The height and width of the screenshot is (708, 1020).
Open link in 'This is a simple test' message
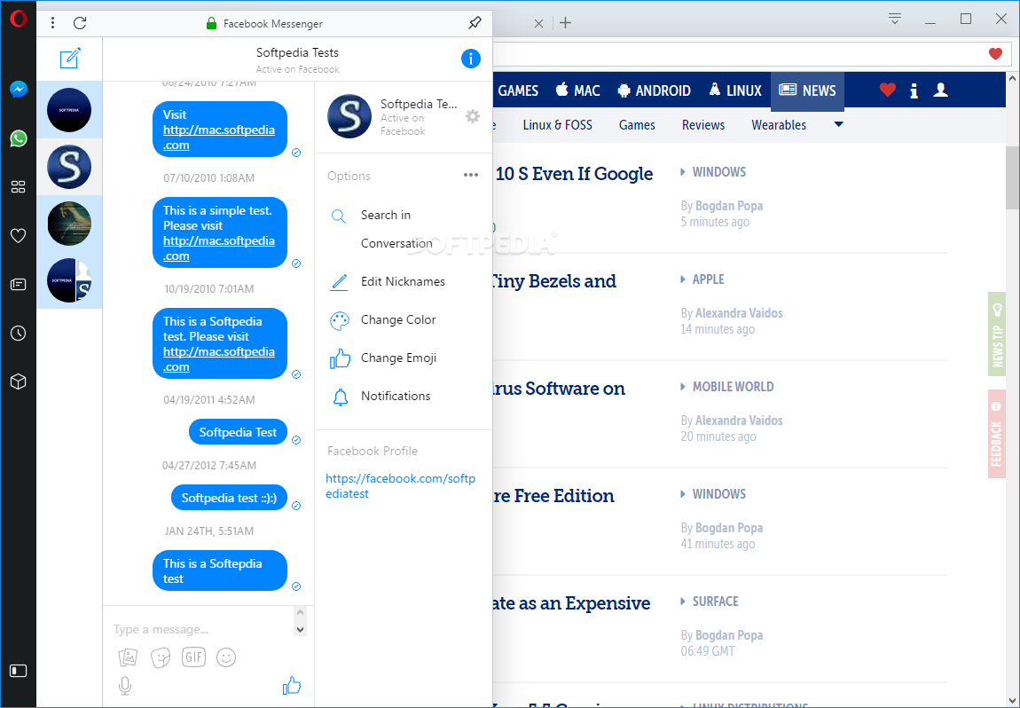tap(218, 248)
